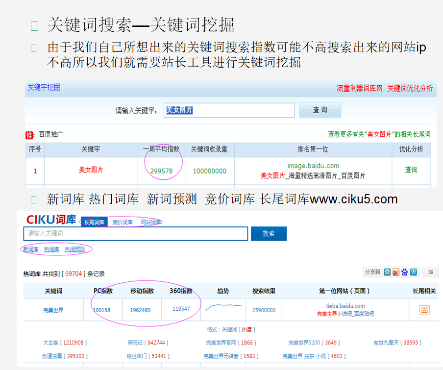Select the 360 index value 119547

(181, 309)
